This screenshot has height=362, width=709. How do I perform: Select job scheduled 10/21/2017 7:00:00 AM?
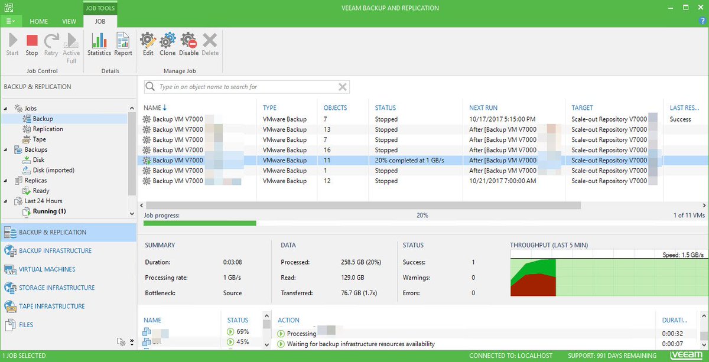(x=423, y=181)
